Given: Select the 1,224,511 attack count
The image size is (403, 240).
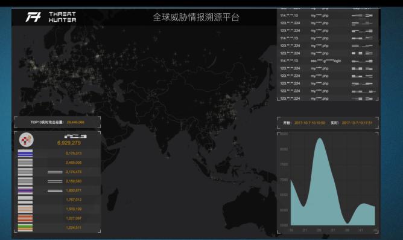Looking at the screenshot, I should point(74,227).
